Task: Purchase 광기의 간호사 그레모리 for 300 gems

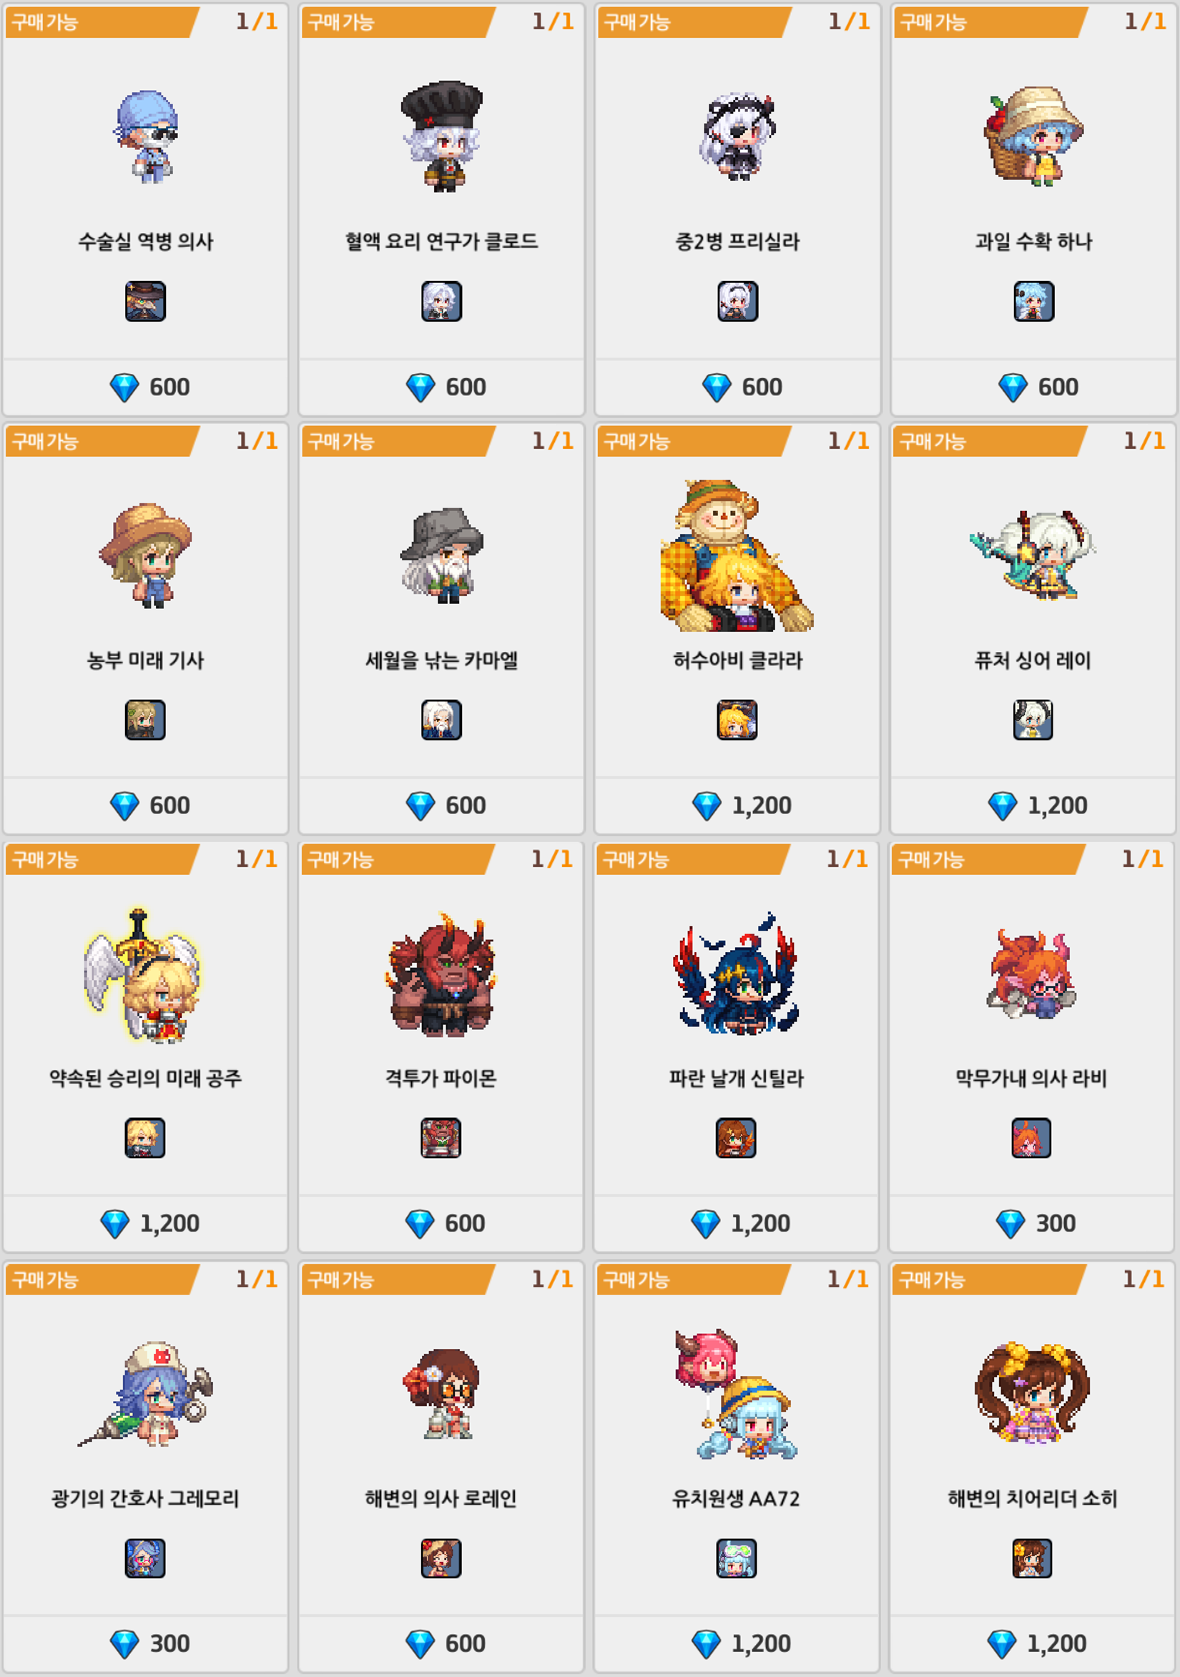Action: pos(145,1643)
